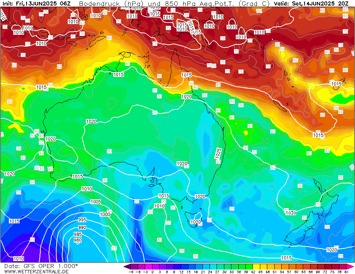This screenshot has width=355, height=274.
Task: Select the 985 isobar label
Action: click(78, 234)
